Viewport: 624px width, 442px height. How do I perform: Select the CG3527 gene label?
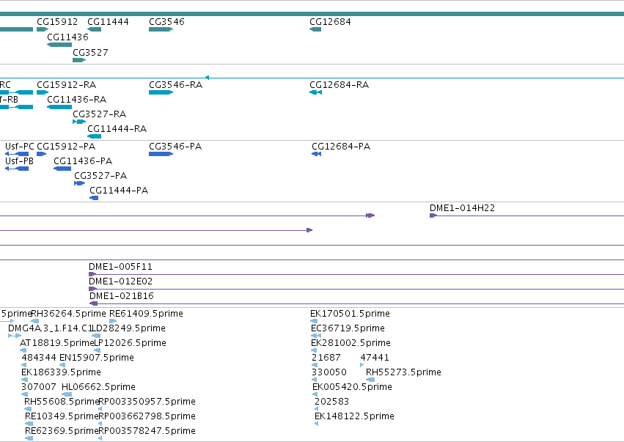pos(90,53)
